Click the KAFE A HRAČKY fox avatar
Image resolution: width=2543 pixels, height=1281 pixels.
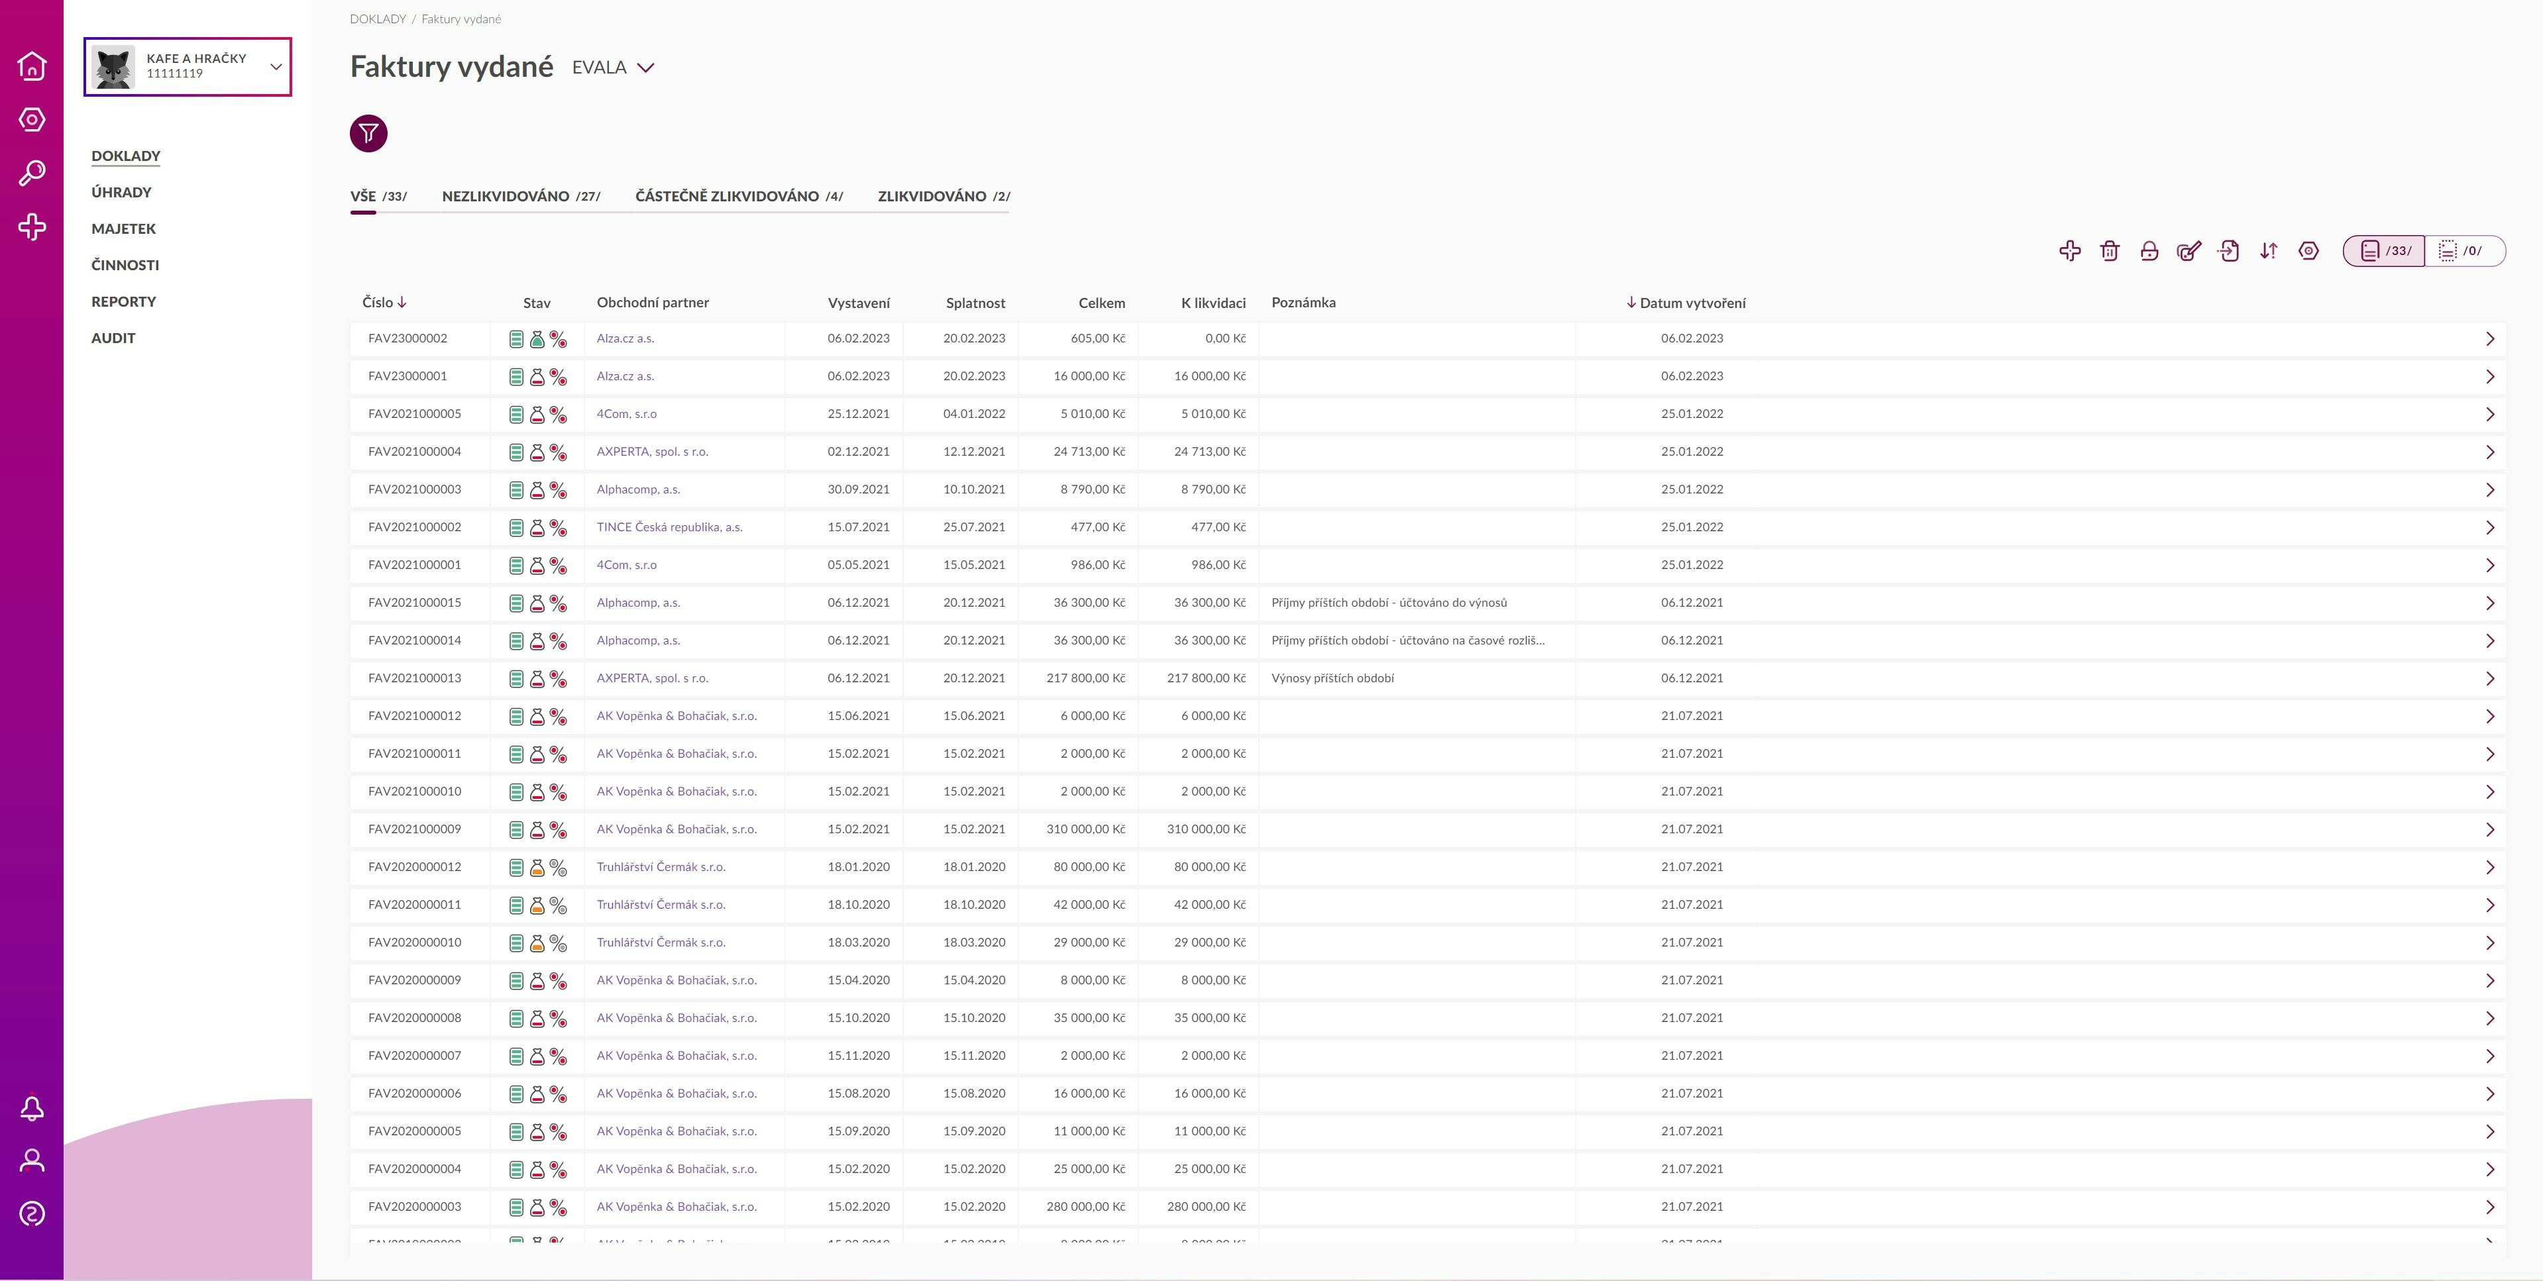[113, 67]
